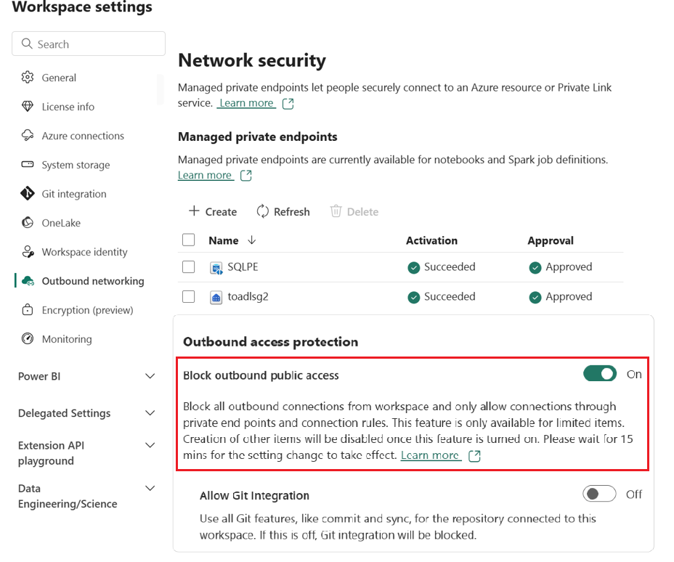674x562 pixels.
Task: Click the License info diamond icon
Action: [x=28, y=107]
